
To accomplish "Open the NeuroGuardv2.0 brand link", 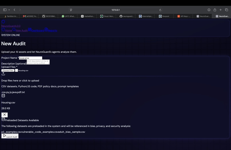I will tap(11, 26).
